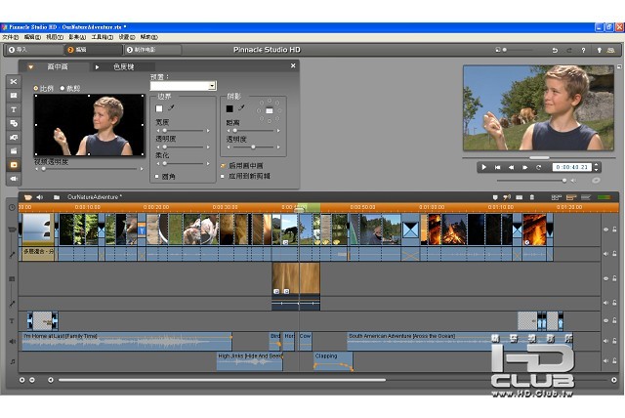This screenshot has height=418, width=625.
Task: Select the High Jinks music clip
Action: pyautogui.click(x=250, y=361)
